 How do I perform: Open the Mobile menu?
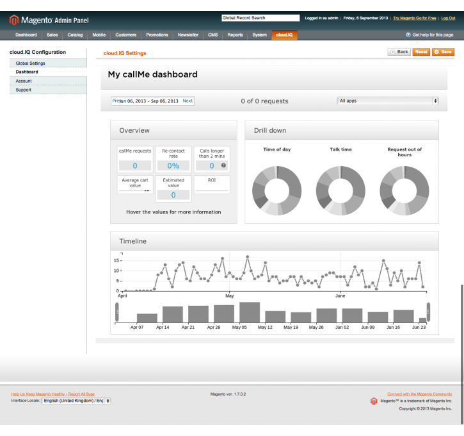coord(99,35)
